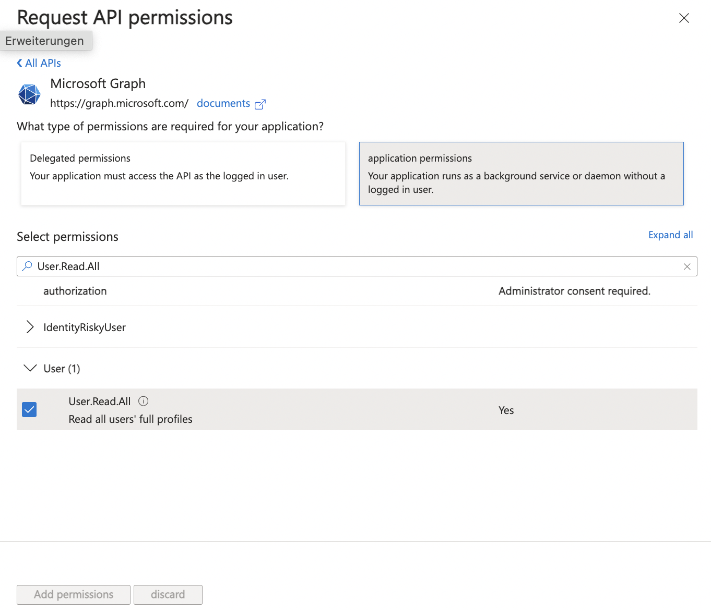The height and width of the screenshot is (610, 711).
Task: Click the 'Administrator consent required.' column header
Action: click(x=574, y=291)
